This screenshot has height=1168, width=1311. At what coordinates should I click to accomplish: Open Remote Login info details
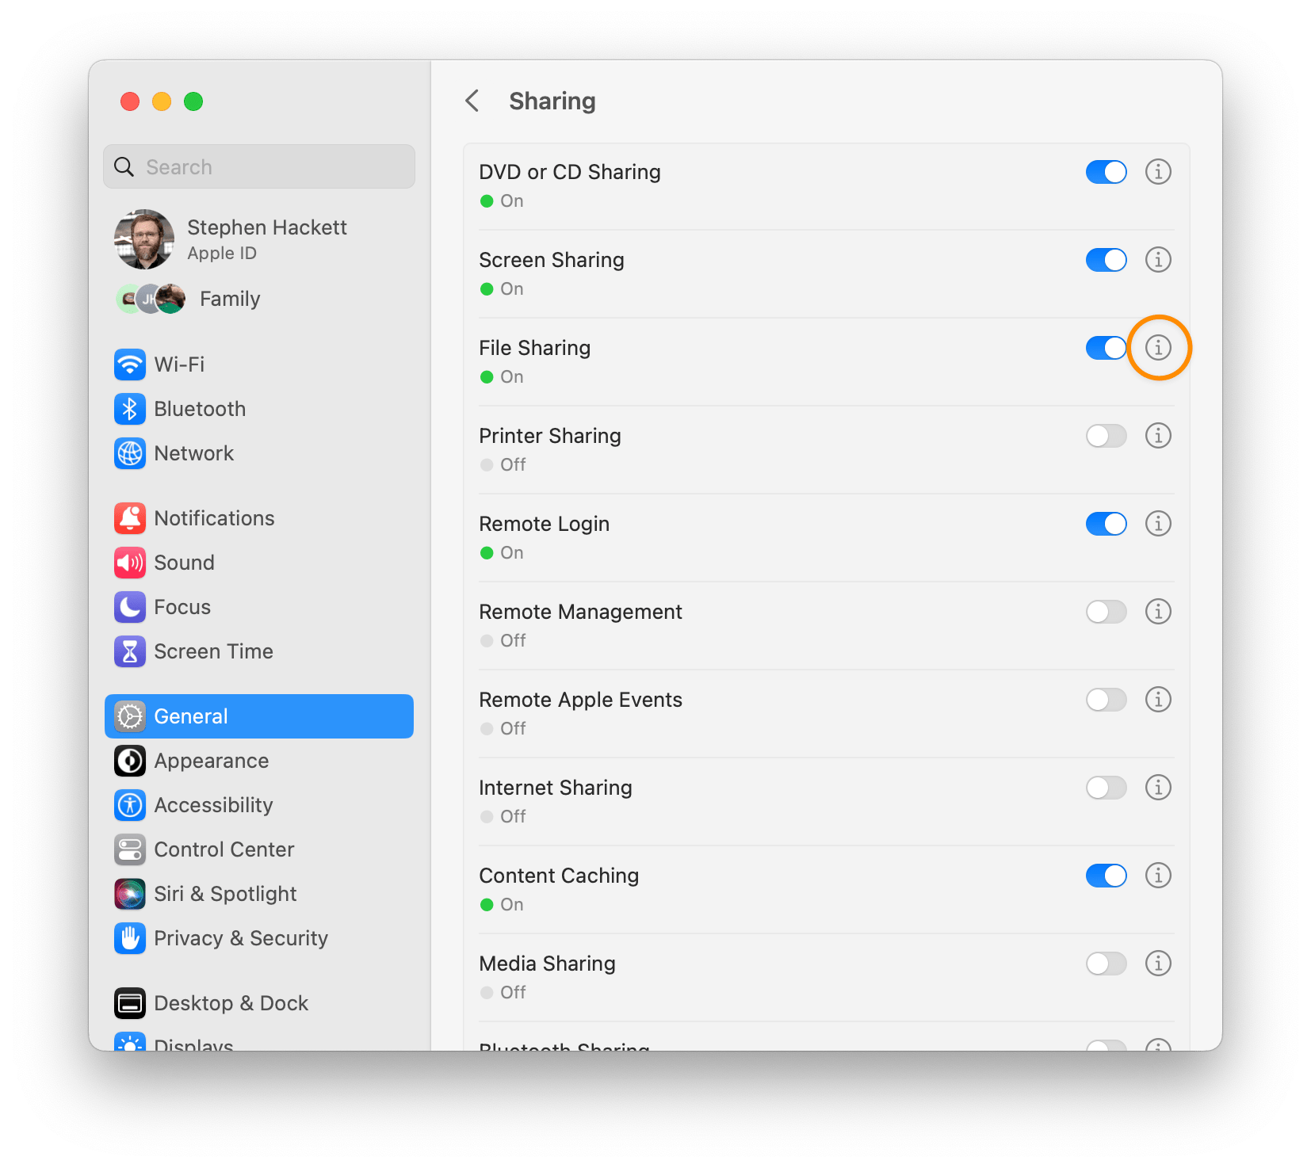click(x=1158, y=524)
